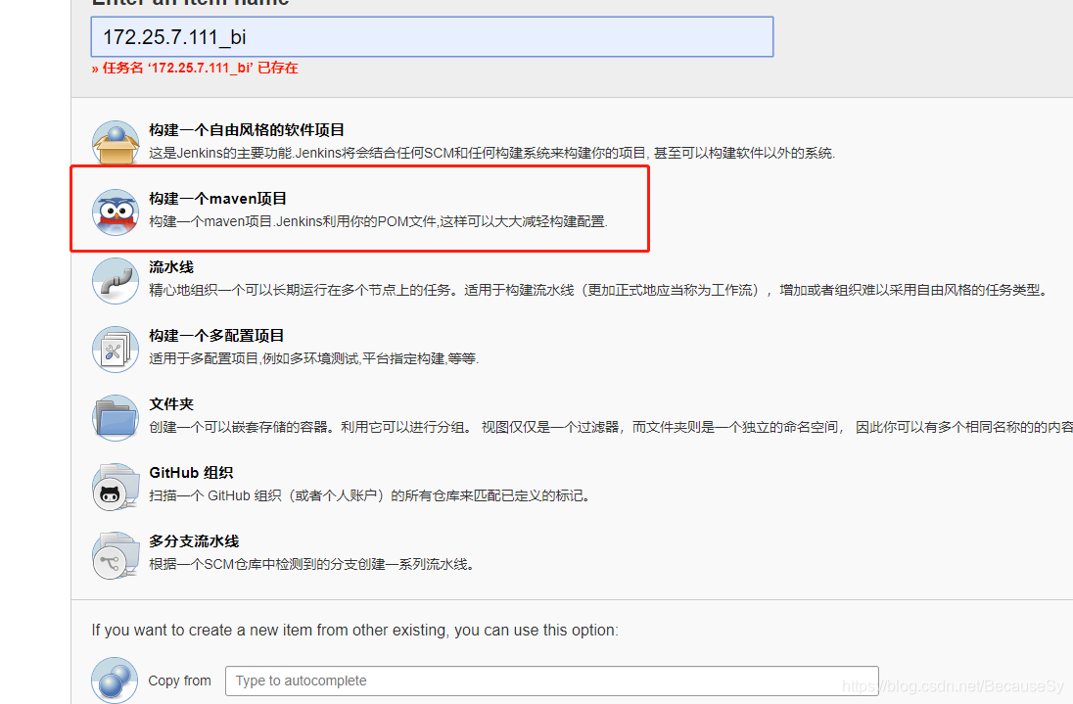The image size is (1073, 704).
Task: Click the maven POM description text
Action: [x=379, y=221]
